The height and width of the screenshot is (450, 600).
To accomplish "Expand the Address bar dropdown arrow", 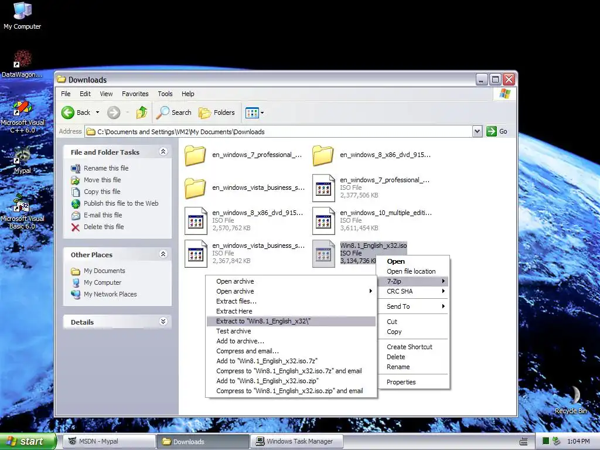I will [477, 132].
